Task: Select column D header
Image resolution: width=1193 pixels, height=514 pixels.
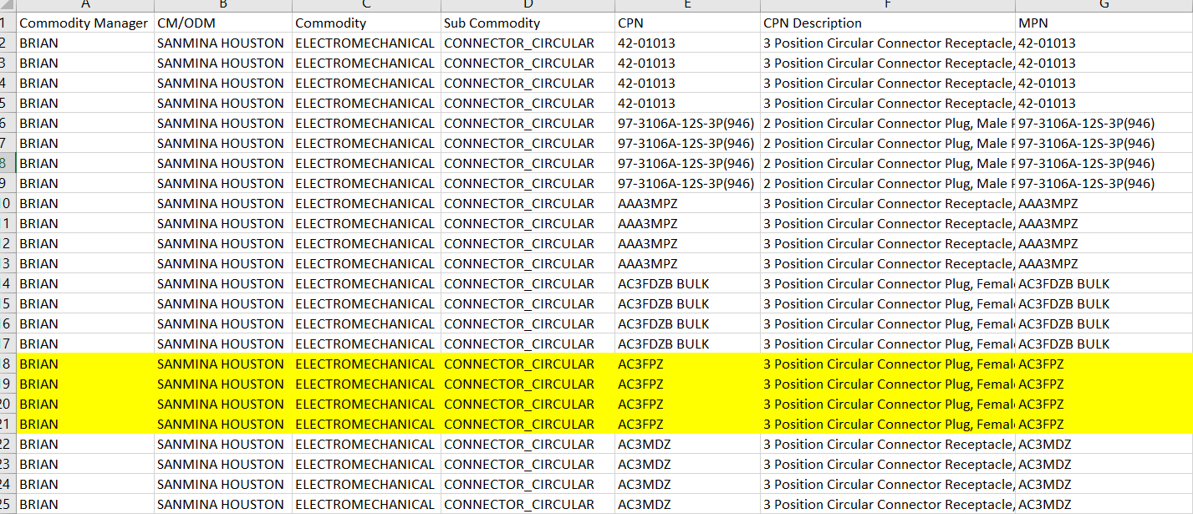Action: (527, 5)
